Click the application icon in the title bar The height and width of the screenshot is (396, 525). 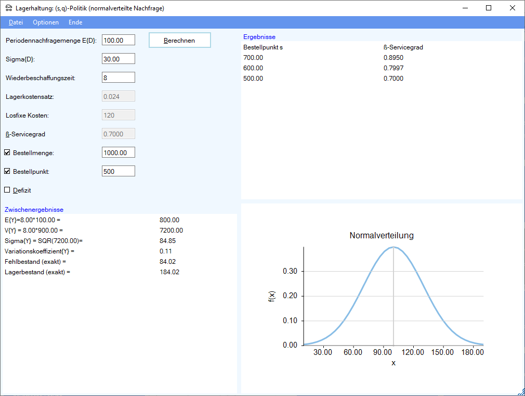8,8
